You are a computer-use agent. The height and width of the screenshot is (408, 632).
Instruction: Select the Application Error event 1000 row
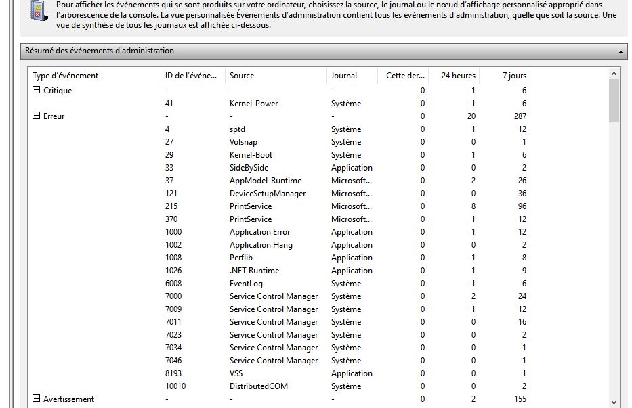click(279, 232)
